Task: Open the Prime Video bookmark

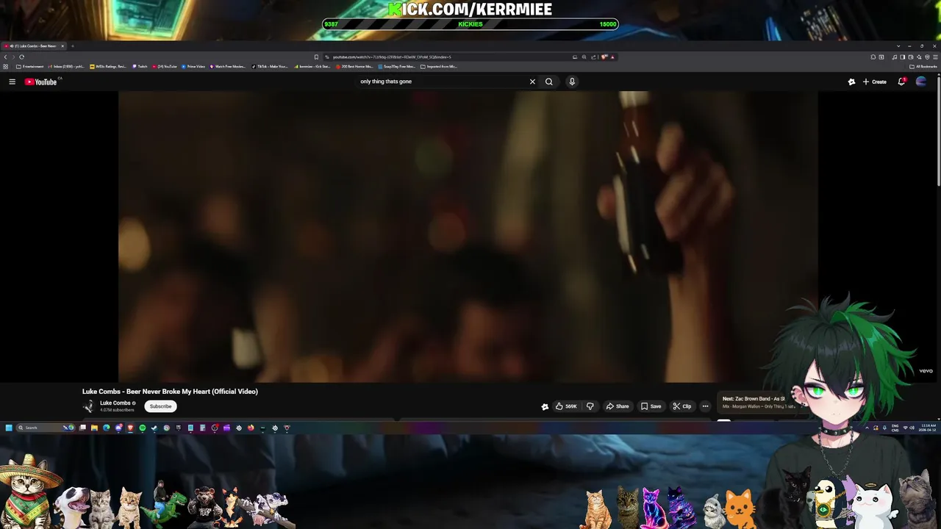Action: pyautogui.click(x=193, y=66)
